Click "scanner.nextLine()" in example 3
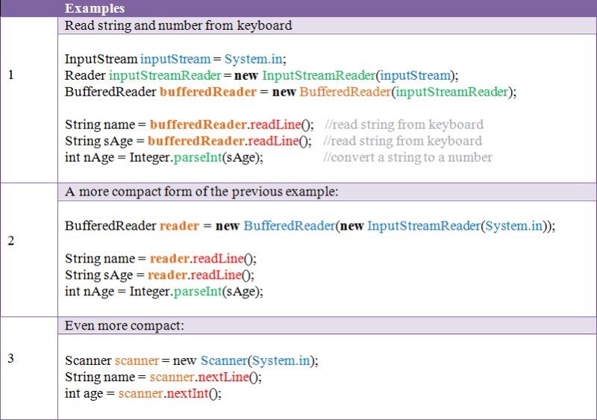This screenshot has width=597, height=420. click(205, 377)
